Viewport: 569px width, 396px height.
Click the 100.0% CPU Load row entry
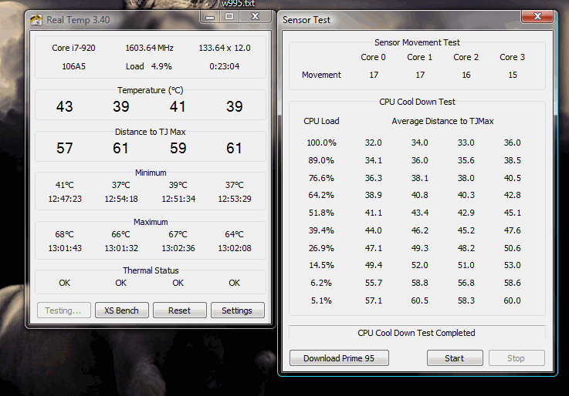point(321,143)
